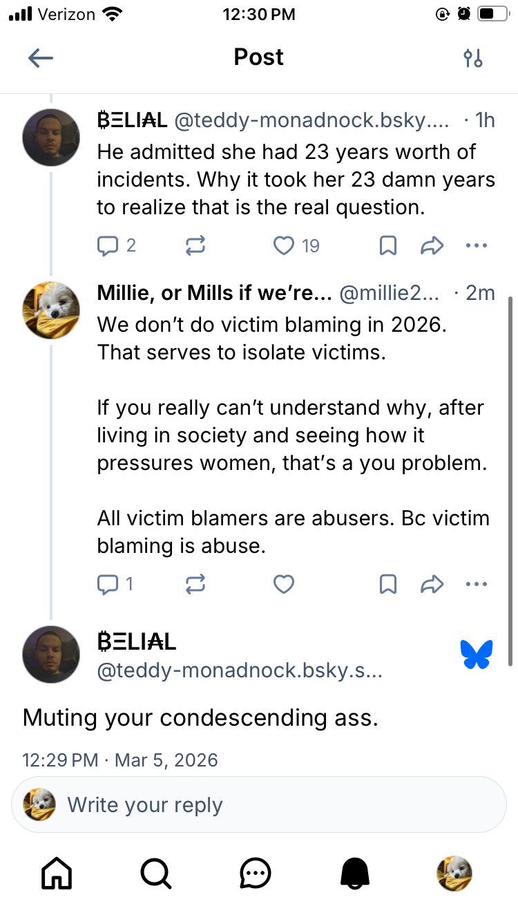Share the 23 years incidents post
Image resolution: width=518 pixels, height=922 pixels.
click(x=432, y=245)
